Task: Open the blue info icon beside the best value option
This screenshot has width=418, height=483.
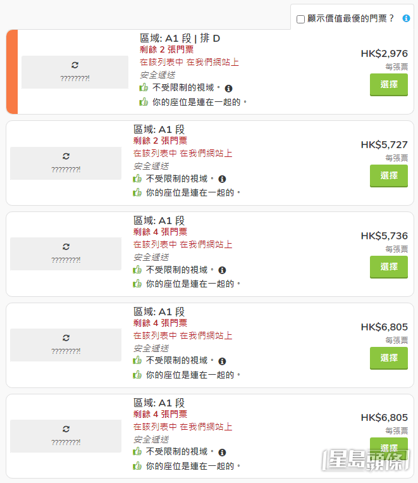Action: pos(406,18)
